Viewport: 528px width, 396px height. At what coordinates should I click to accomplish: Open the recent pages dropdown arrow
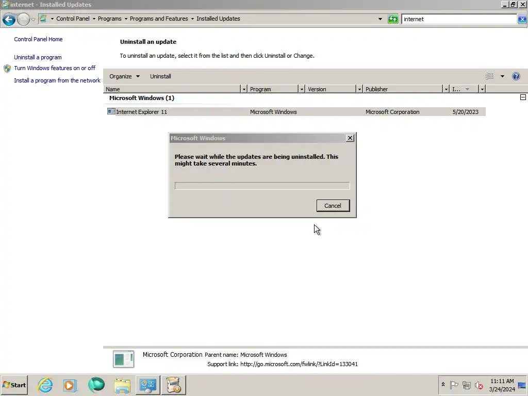pos(33,20)
